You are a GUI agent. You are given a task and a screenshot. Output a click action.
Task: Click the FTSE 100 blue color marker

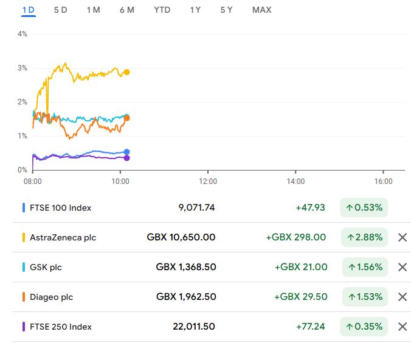(x=24, y=208)
